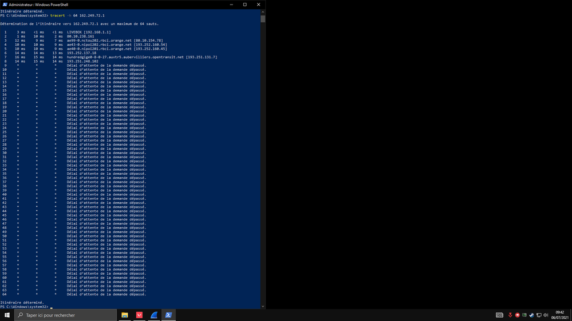This screenshot has width=572, height=321.
Task: Click Show desktop sliver at taskbar edge
Action: [571, 315]
